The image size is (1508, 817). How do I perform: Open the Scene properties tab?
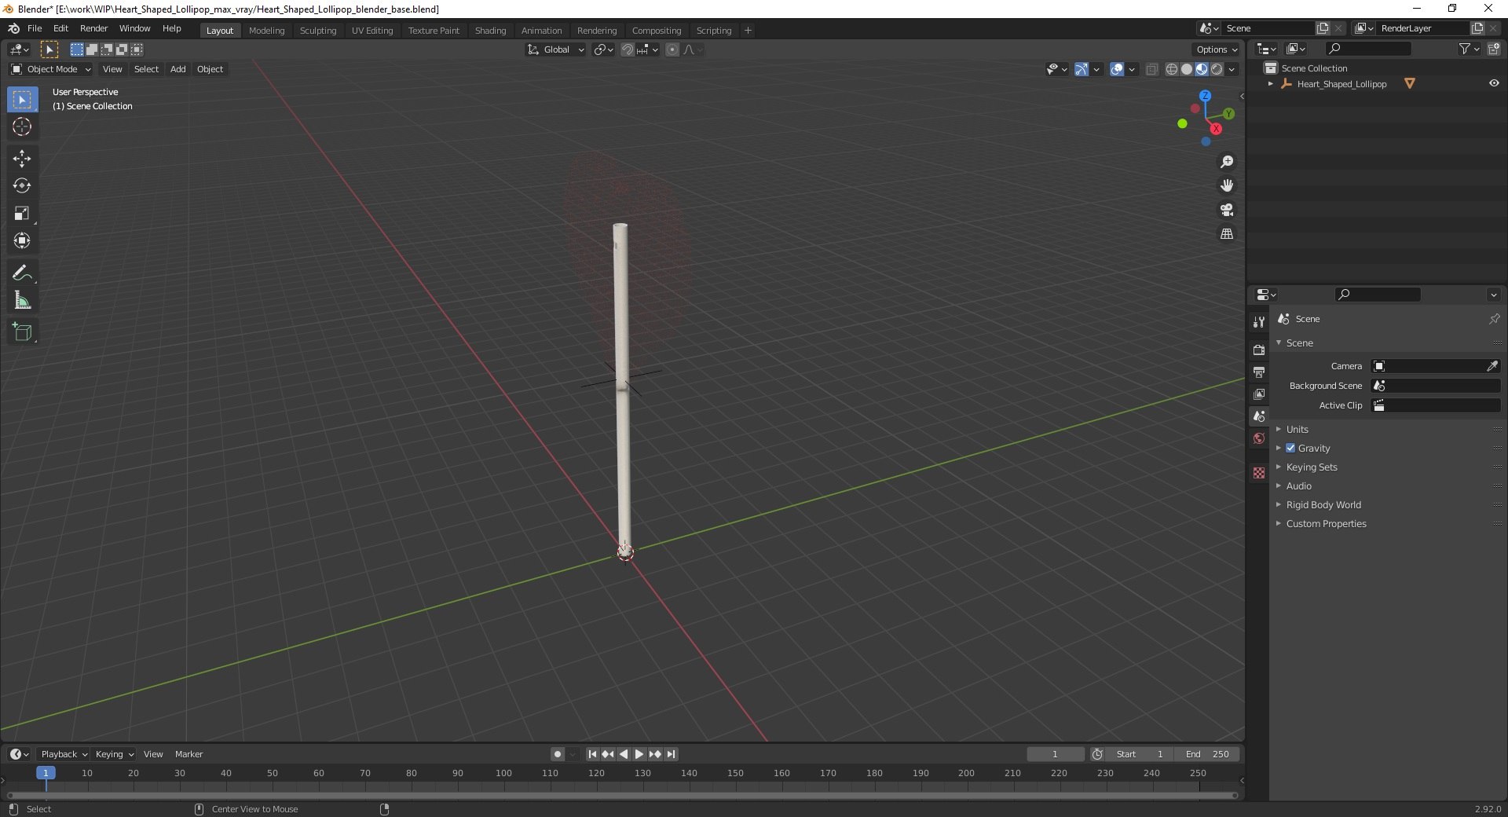pyautogui.click(x=1259, y=416)
